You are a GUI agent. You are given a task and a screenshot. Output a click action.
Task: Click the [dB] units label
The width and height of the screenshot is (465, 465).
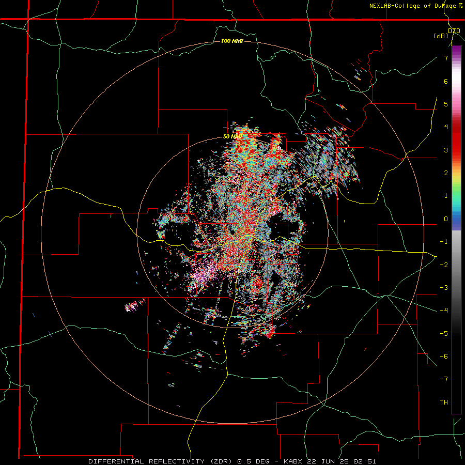coord(441,36)
